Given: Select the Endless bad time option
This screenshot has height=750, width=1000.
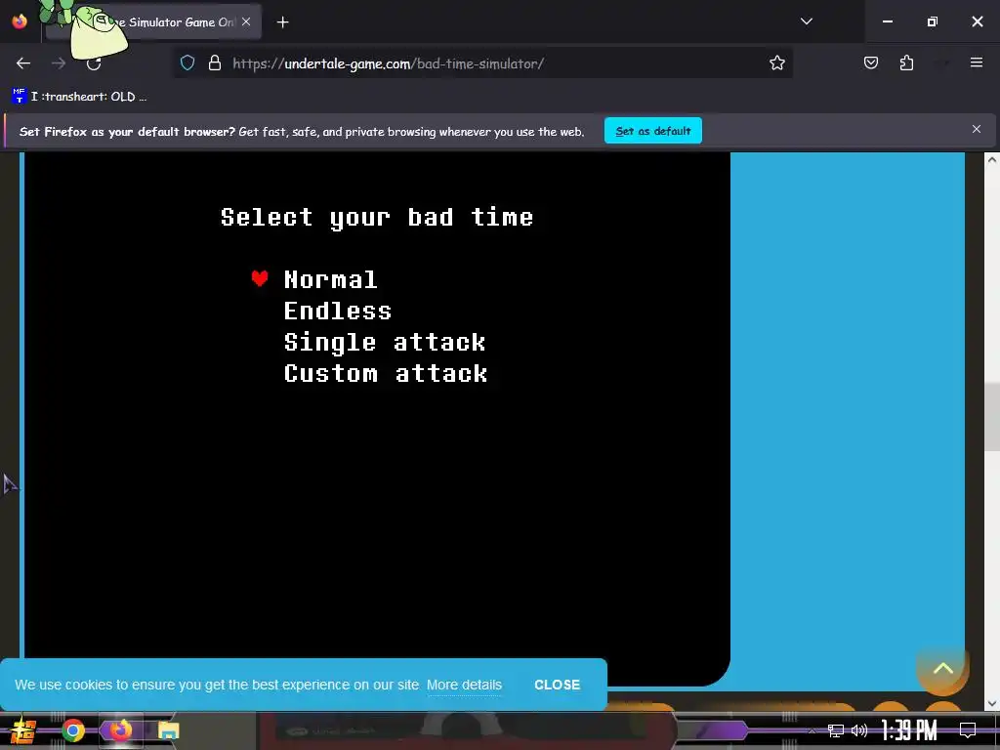Looking at the screenshot, I should [x=337, y=312].
